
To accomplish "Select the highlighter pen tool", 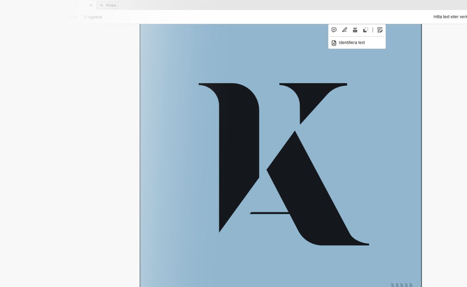I will click(x=344, y=30).
